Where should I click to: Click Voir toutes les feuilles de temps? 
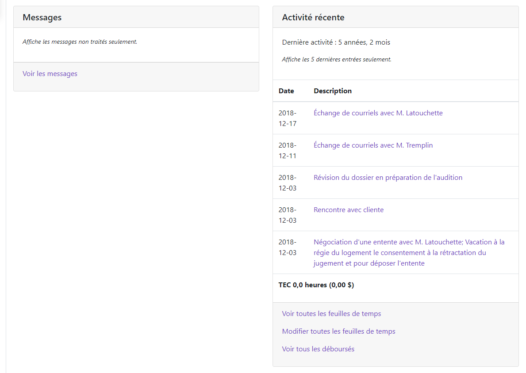331,314
